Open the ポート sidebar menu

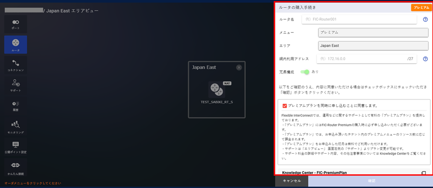click(16, 24)
